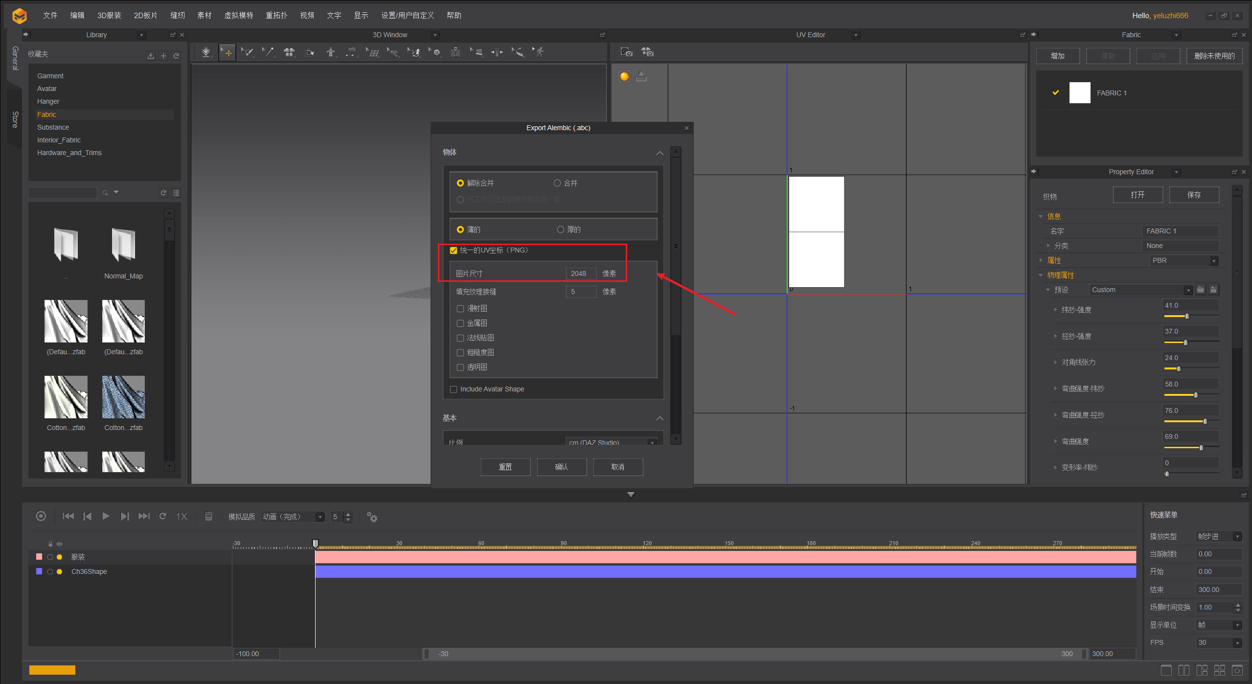This screenshot has height=684, width=1252.
Task: Click the zipper tool icon
Action: click(x=455, y=52)
